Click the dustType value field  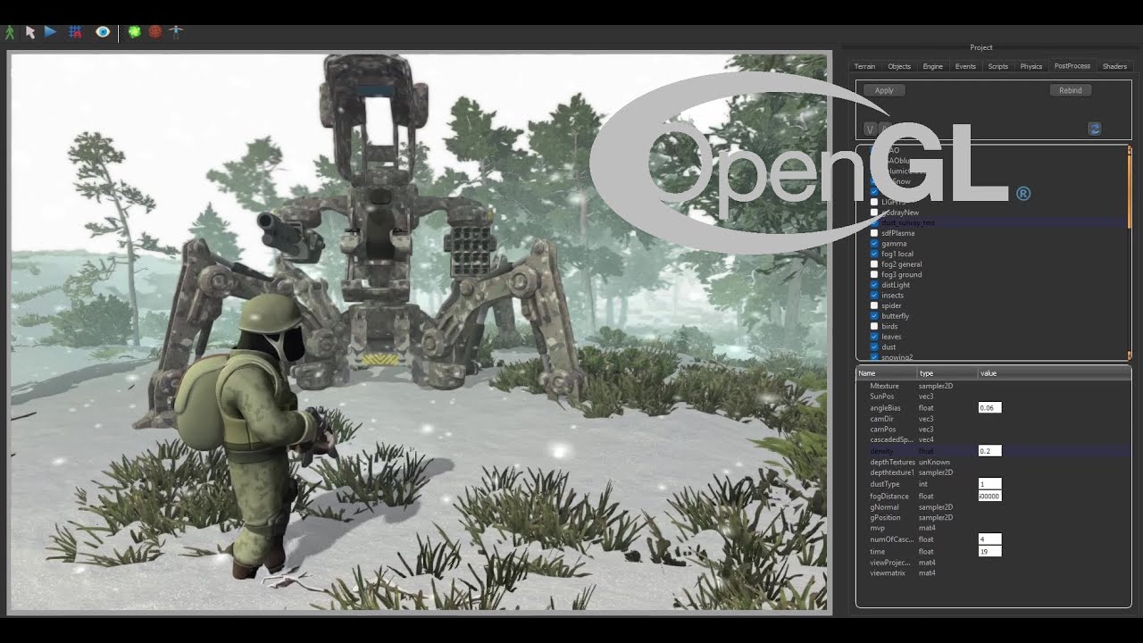pos(989,484)
